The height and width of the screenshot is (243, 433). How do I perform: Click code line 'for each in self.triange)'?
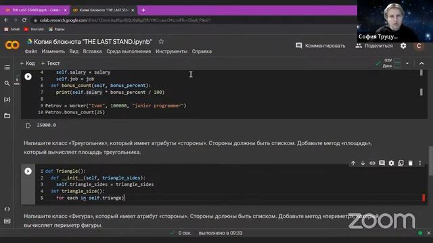tap(90, 198)
